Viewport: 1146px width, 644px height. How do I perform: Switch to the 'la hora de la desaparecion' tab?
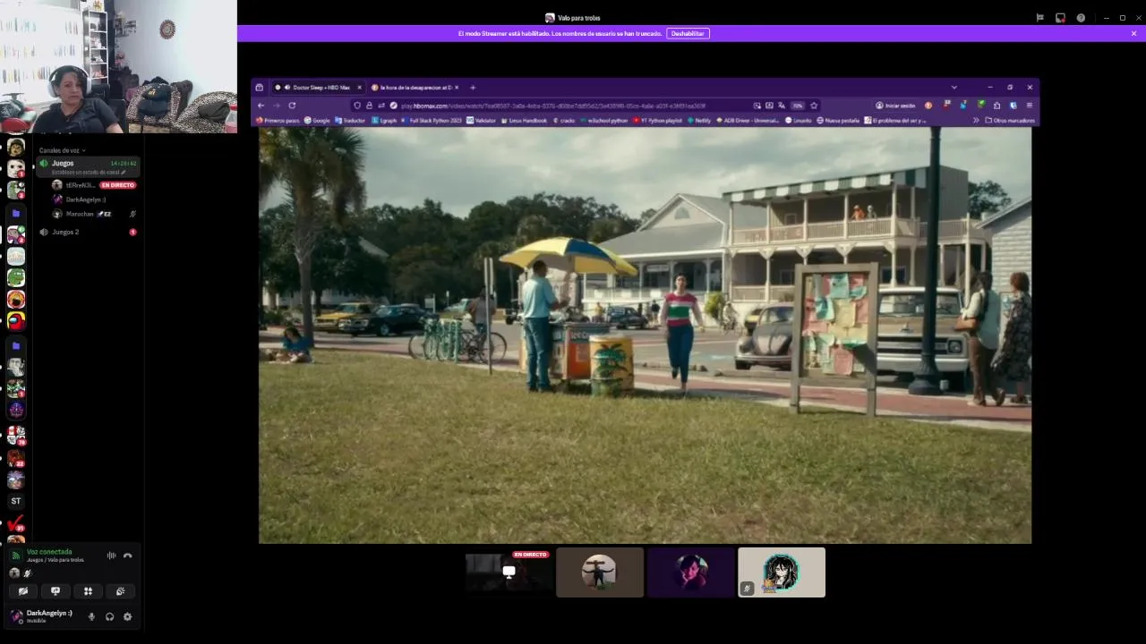point(415,88)
